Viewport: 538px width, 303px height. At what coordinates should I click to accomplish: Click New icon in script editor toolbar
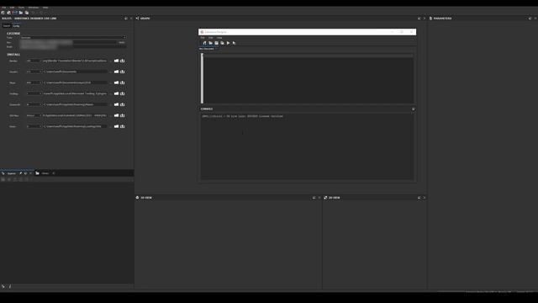coord(204,43)
